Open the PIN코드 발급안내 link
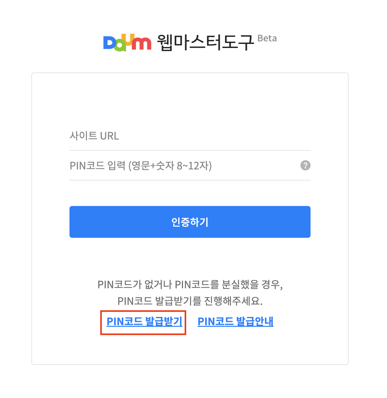387x398 pixels. tap(235, 321)
